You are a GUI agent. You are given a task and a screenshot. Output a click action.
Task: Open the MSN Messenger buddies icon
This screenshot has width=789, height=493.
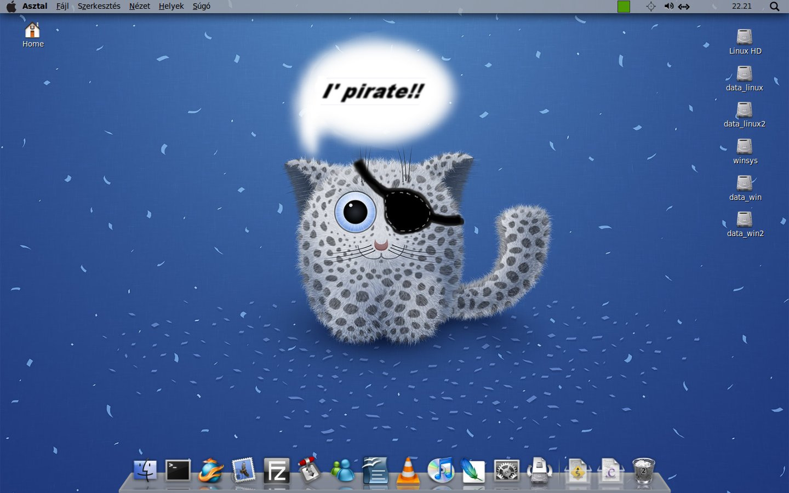[342, 471]
